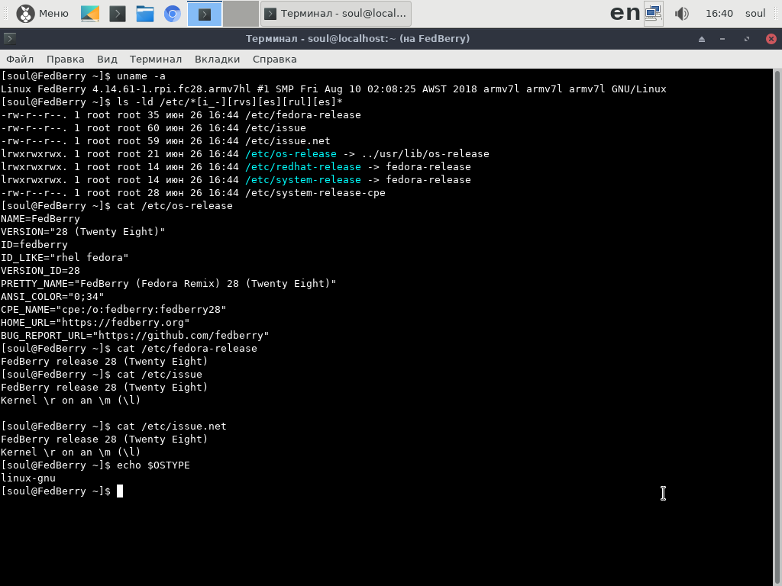Click the NAME=FedBerry line
Viewport: 782px width, 586px height.
click(x=40, y=219)
